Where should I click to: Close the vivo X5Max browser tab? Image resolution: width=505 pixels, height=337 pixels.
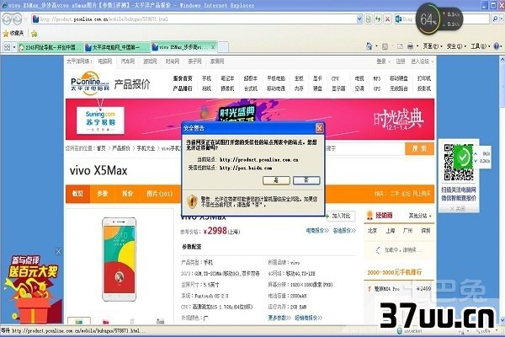click(x=213, y=47)
